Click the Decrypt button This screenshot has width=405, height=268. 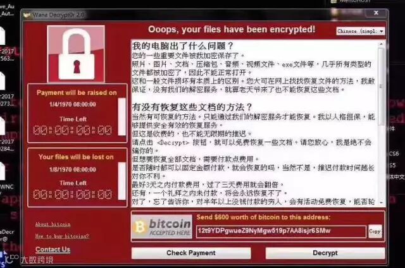pyautogui.click(x=325, y=253)
